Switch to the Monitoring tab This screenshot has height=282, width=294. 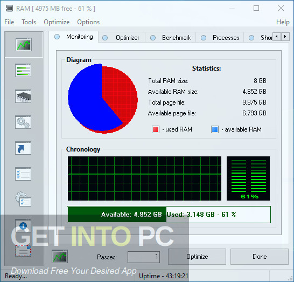point(73,37)
